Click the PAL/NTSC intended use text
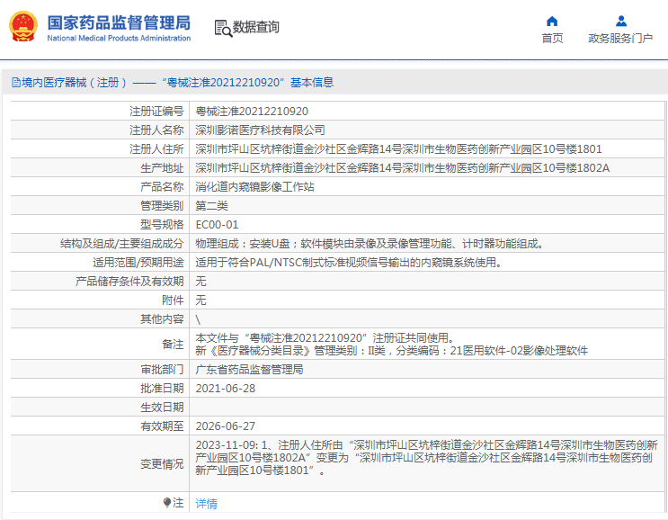Image resolution: width=668 pixels, height=520 pixels. (x=349, y=263)
